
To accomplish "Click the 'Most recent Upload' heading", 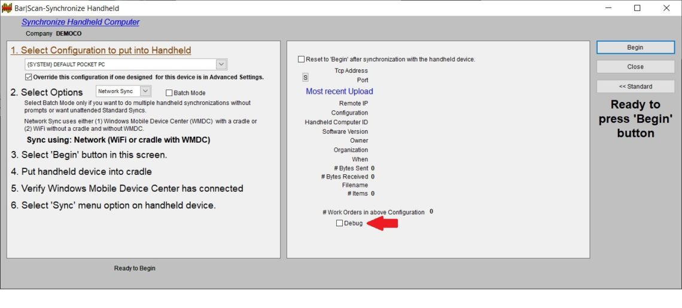I will (x=339, y=91).
